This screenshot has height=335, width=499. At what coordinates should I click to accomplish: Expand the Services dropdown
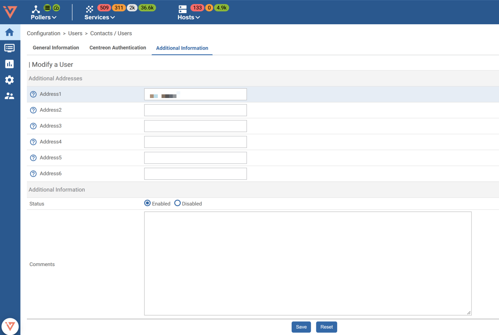[x=100, y=18]
